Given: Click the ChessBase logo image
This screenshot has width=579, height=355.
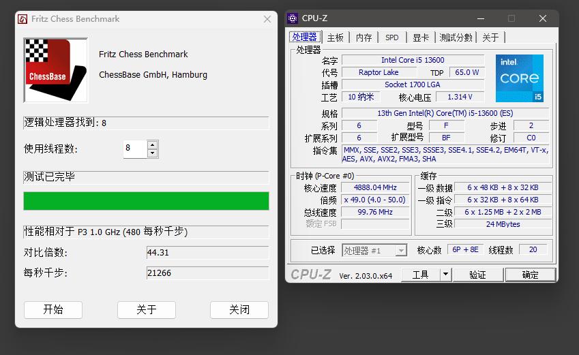Looking at the screenshot, I should (x=56, y=70).
